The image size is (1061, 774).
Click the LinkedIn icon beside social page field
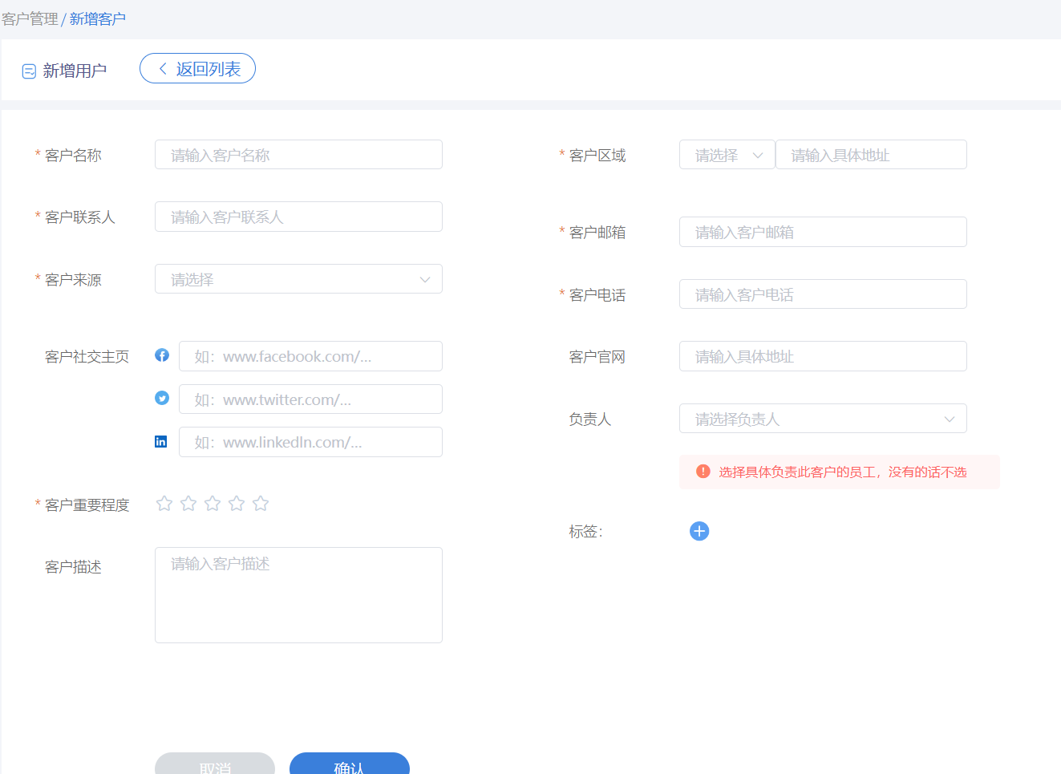coord(161,441)
